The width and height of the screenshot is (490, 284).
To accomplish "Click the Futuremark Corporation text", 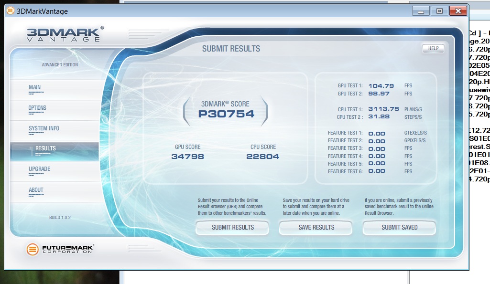I will coord(68,249).
